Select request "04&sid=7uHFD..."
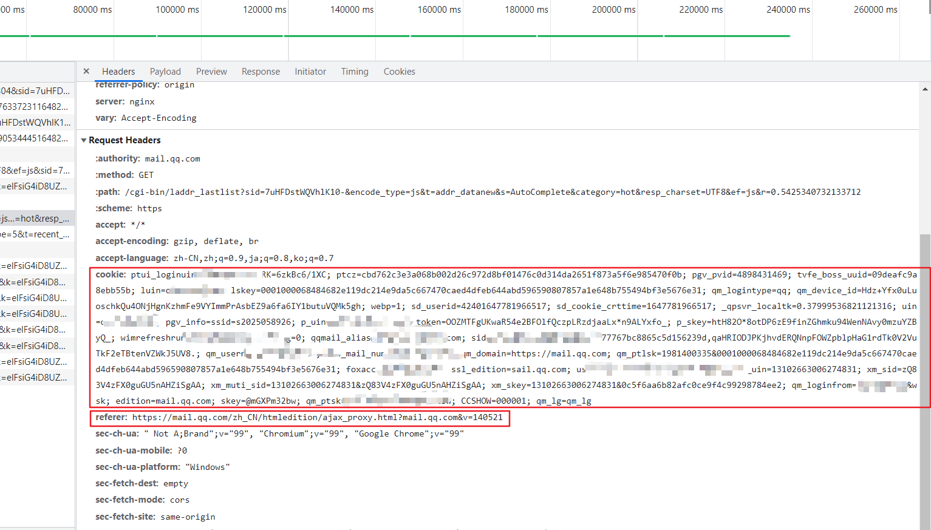Viewport: 931px width, 530px height. tap(37, 91)
